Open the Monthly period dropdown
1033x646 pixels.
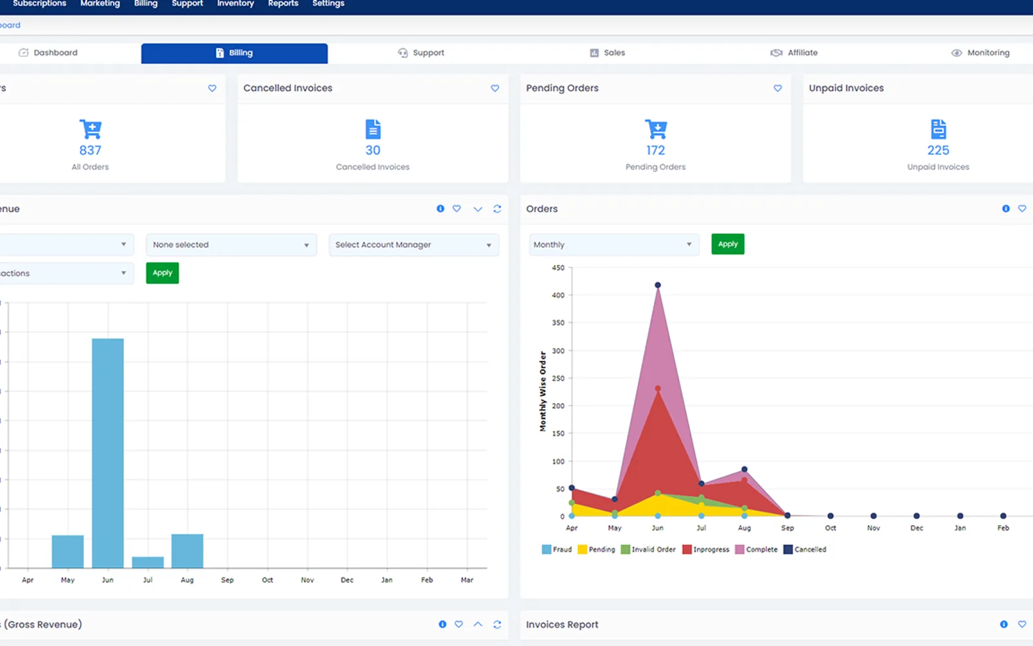(x=614, y=245)
